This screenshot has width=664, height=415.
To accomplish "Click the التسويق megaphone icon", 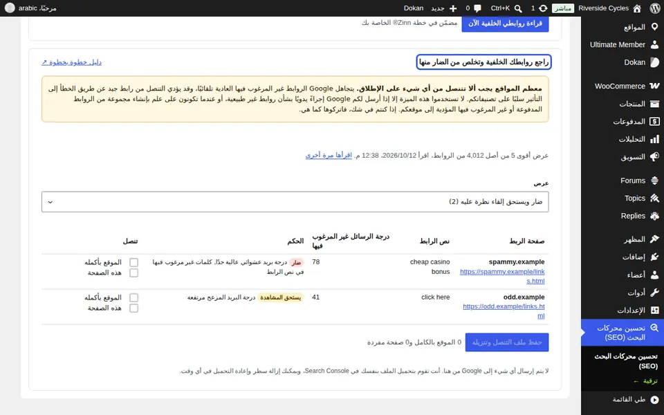I will [654, 157].
